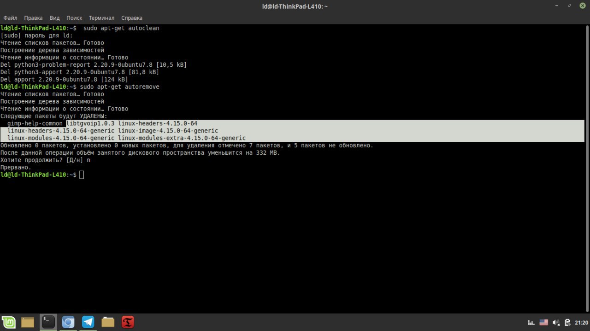This screenshot has width=590, height=331.
Task: Open the clock showing 21:20
Action: point(581,322)
